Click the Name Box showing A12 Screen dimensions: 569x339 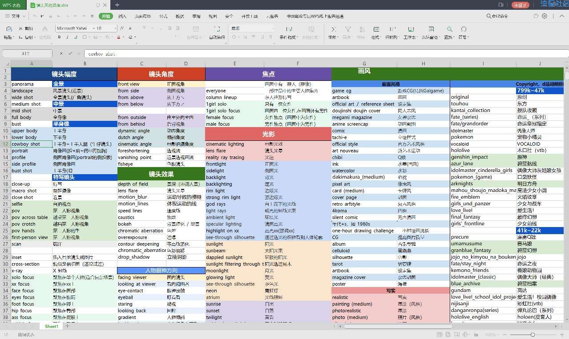[x=26, y=53]
